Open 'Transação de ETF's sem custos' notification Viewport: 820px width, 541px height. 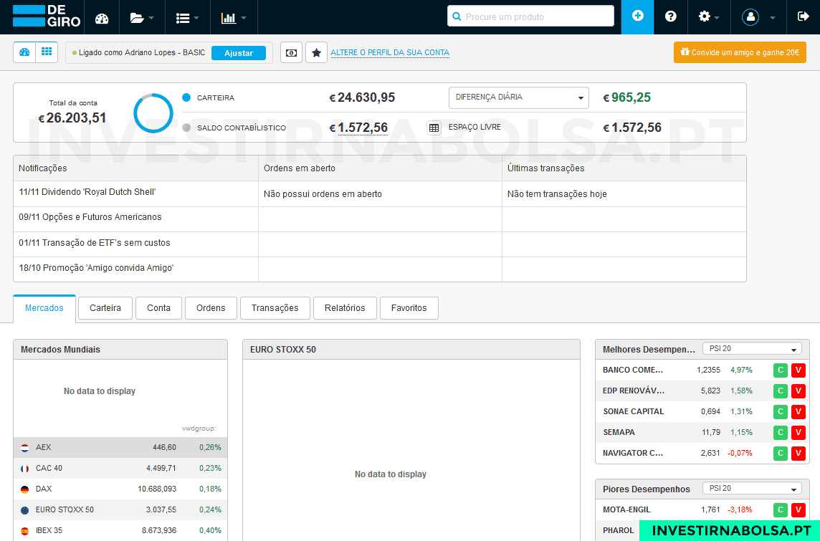pyautogui.click(x=94, y=242)
